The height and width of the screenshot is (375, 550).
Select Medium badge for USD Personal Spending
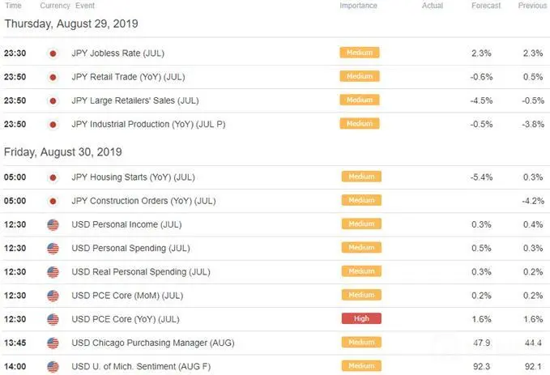point(361,248)
